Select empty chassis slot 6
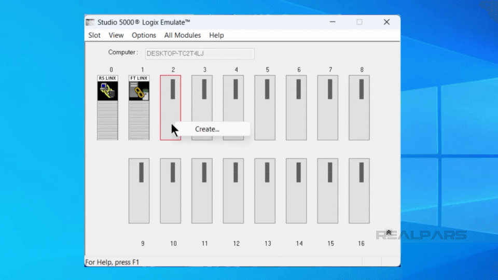This screenshot has width=498, height=280. click(296, 108)
